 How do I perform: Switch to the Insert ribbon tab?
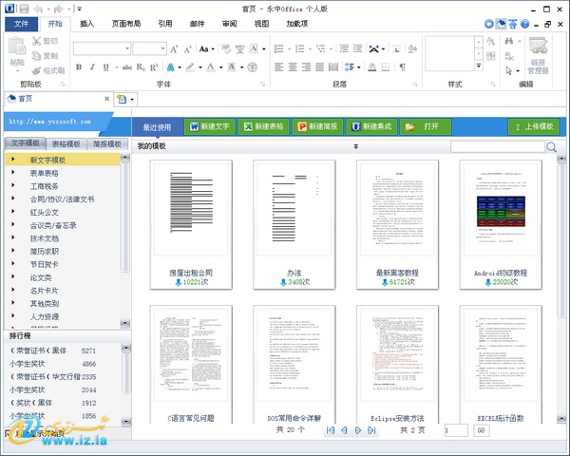click(86, 24)
